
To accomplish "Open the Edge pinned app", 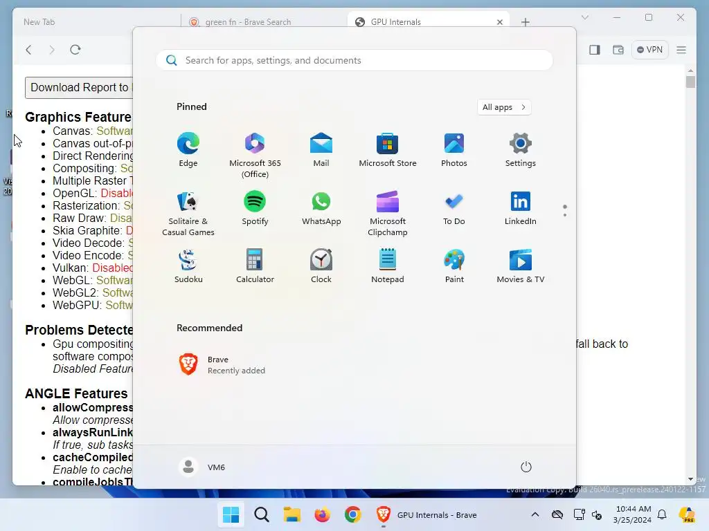I will tap(188, 150).
